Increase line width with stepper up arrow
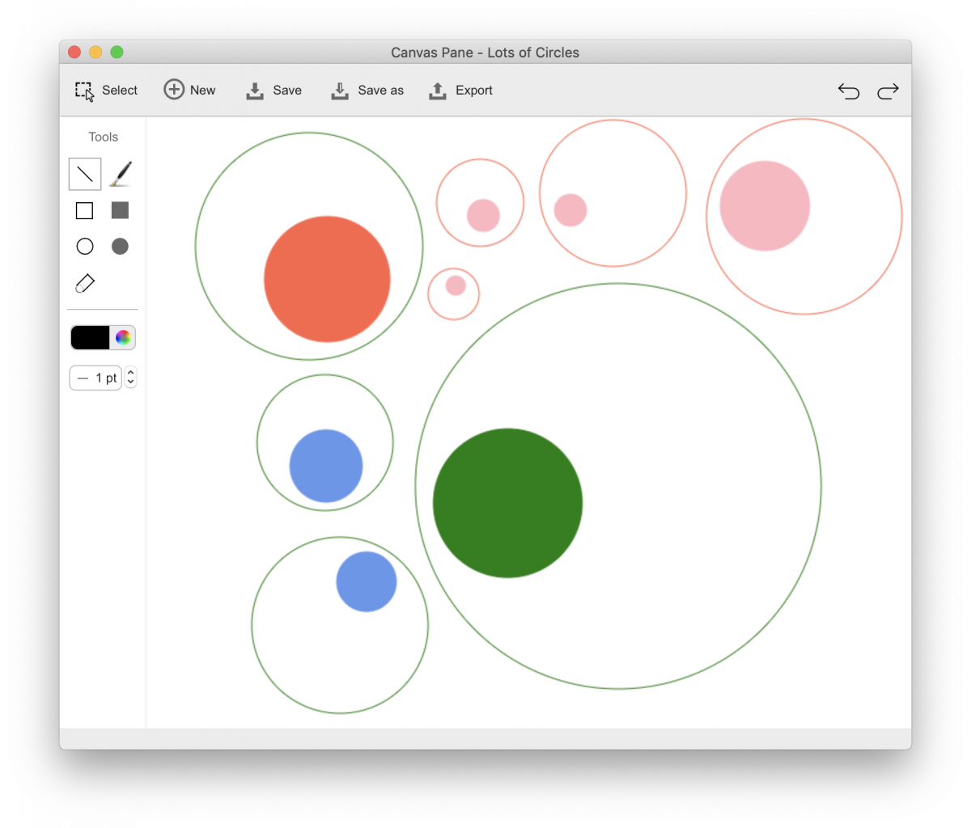 click(x=131, y=373)
